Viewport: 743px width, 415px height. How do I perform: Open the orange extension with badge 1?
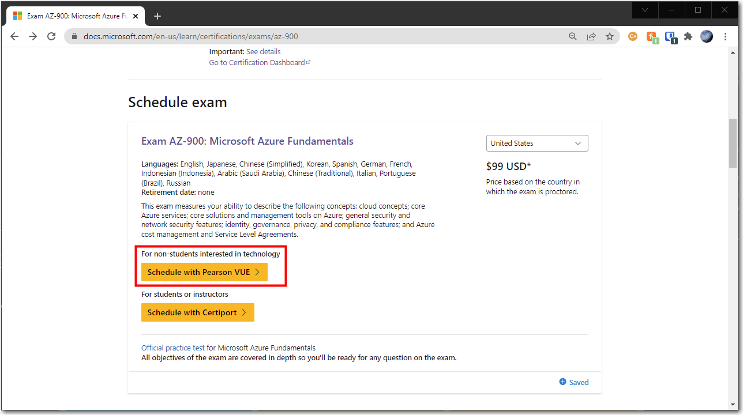[x=652, y=37]
